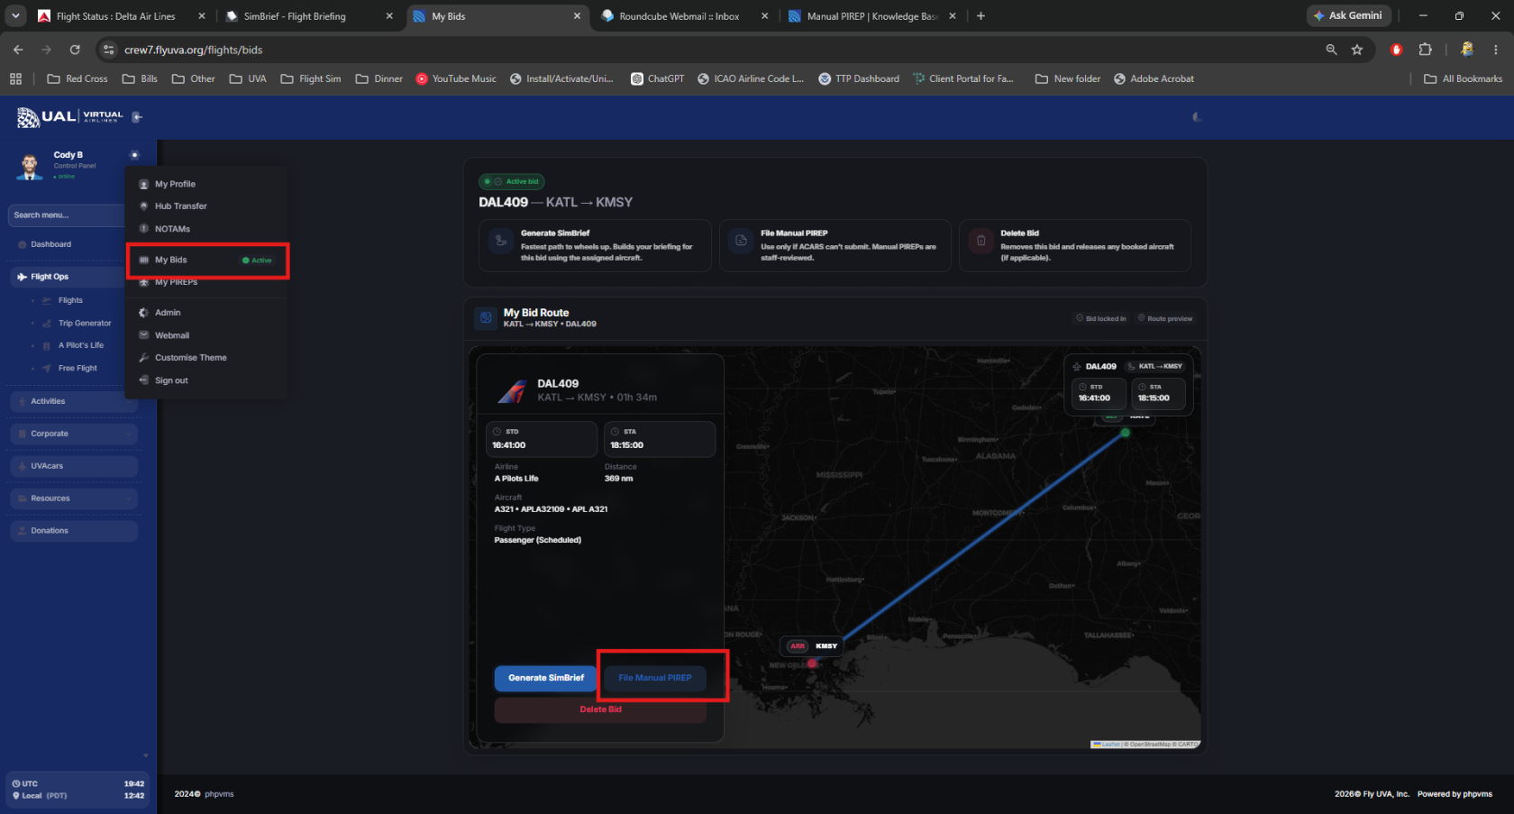Screen dimensions: 1514x814
Task: Switch to the Roundcube Webmail Inbox tab
Action: click(679, 16)
